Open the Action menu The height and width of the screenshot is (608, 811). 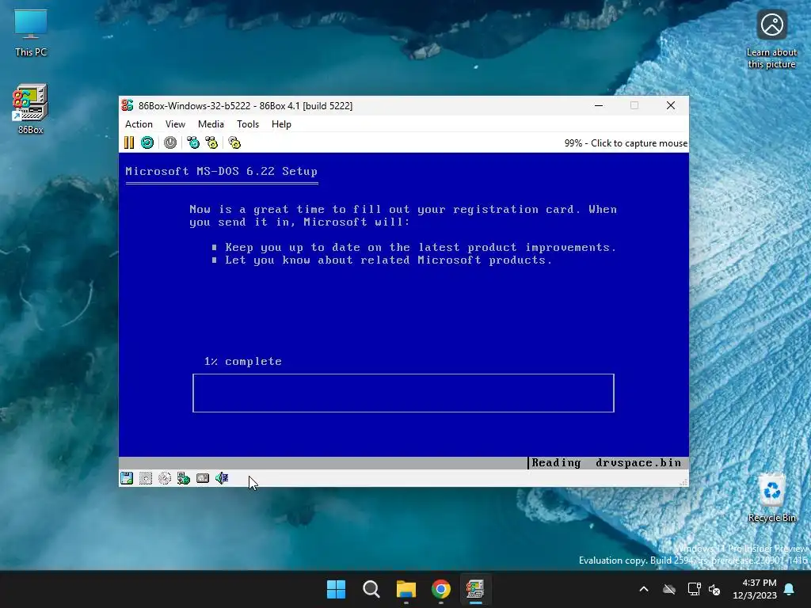pos(139,124)
